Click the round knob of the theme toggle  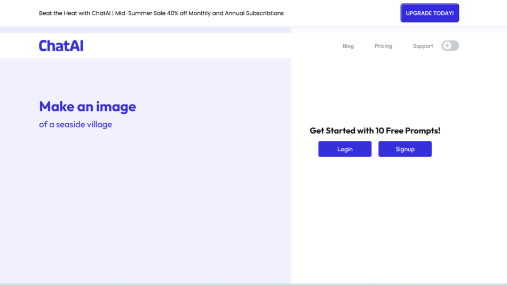(x=447, y=46)
